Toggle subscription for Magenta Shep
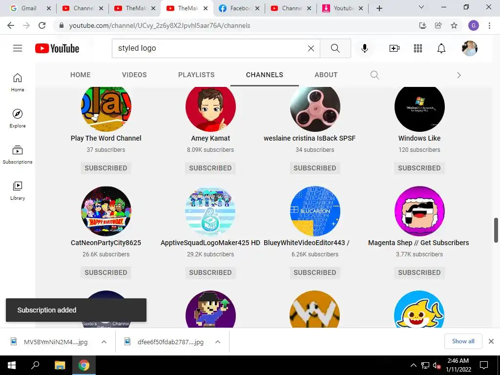Screen dimensions: 500x375 tap(419, 272)
